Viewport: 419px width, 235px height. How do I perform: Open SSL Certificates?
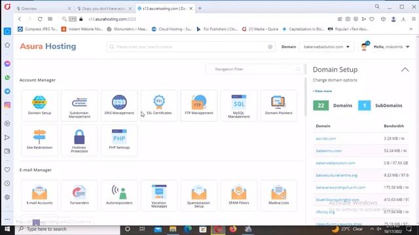(159, 106)
